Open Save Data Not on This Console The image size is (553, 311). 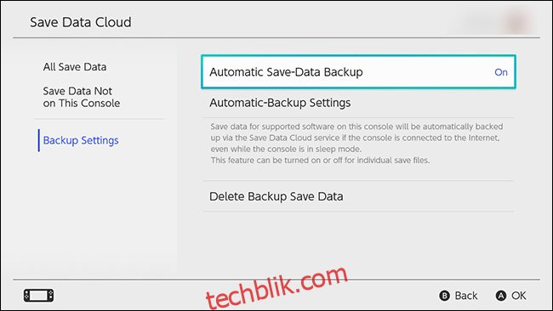(82, 97)
